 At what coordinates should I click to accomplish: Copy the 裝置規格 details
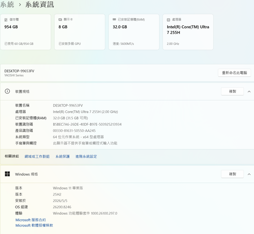[232, 91]
